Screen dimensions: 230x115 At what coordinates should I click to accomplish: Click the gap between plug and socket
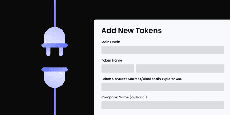pyautogui.click(x=55, y=62)
